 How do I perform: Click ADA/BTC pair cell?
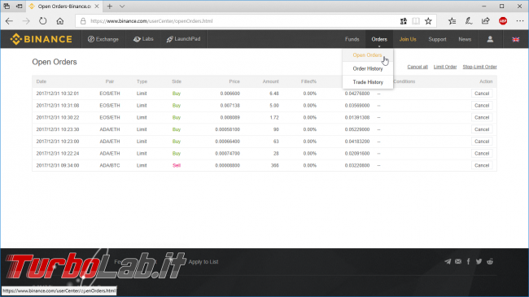110,165
